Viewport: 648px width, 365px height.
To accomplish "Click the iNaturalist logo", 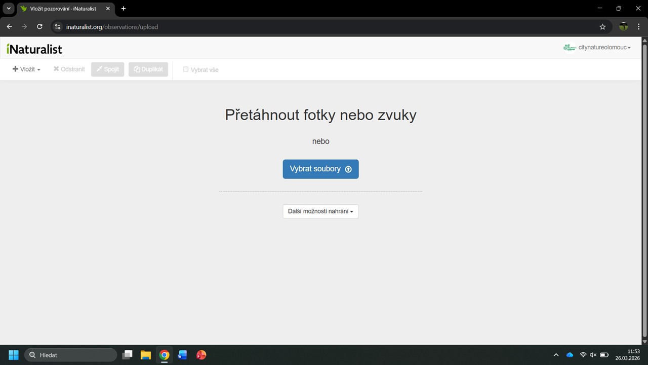I will point(34,49).
